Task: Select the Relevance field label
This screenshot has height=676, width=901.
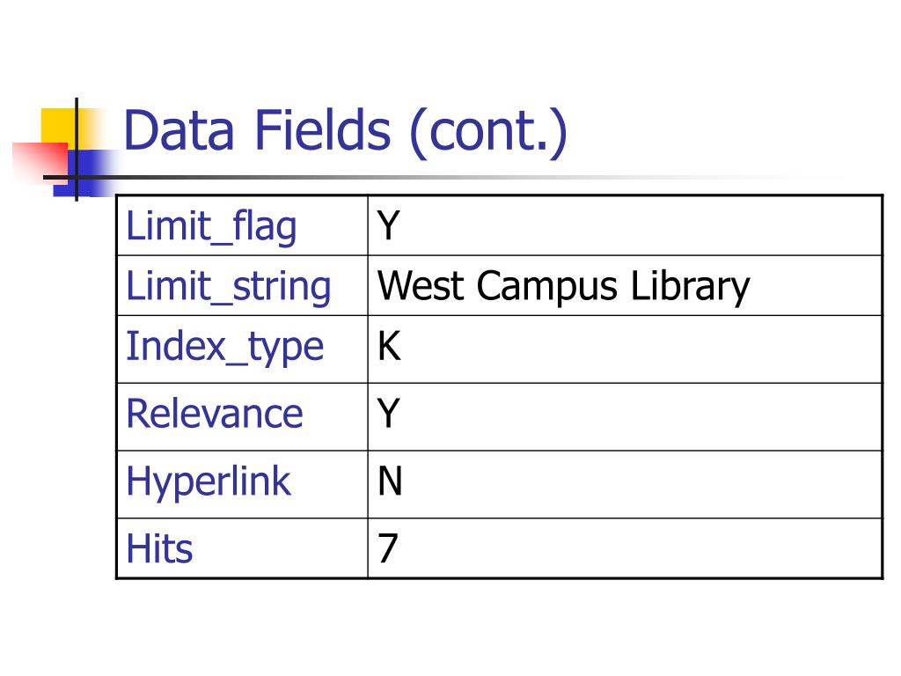Action: [x=215, y=414]
